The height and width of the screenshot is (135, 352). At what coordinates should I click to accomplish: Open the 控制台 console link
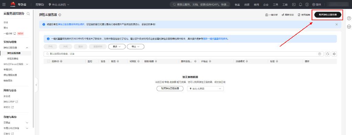[x=40, y=4]
